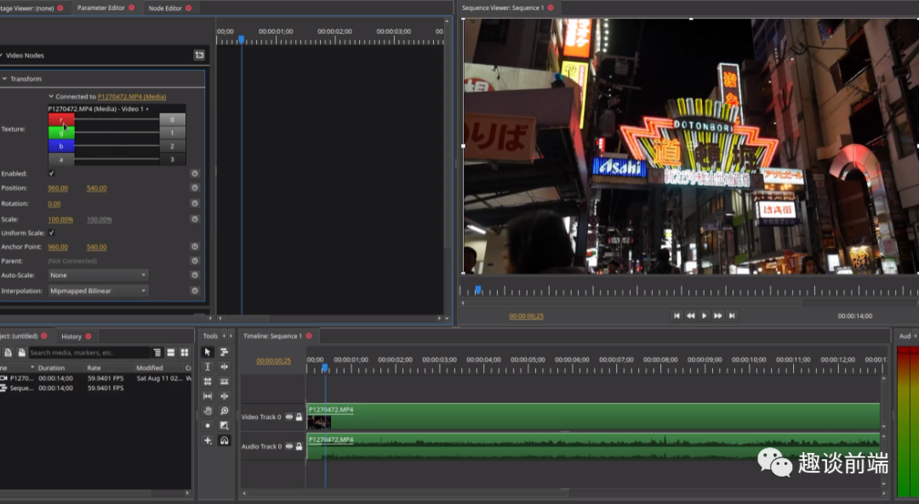The image size is (919, 504).
Task: Click the Position X value 960.00
Action: click(58, 188)
